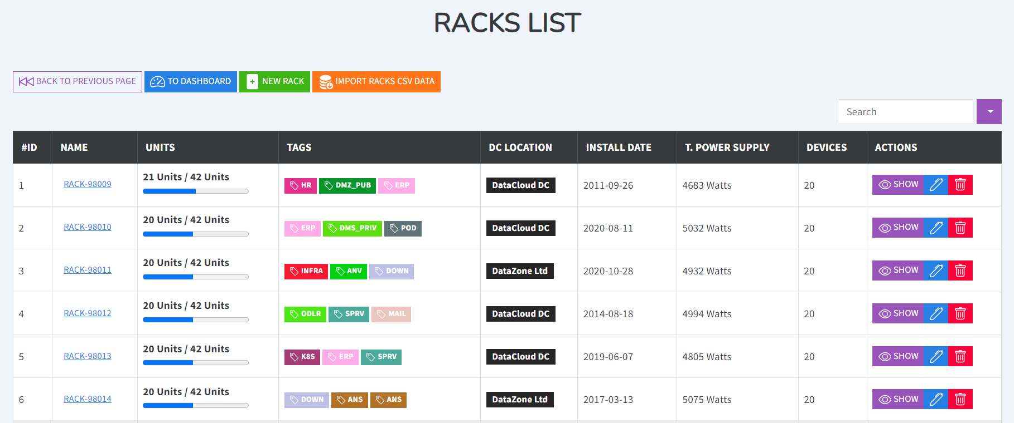Create a NEW RACK
1014x423 pixels.
(274, 82)
